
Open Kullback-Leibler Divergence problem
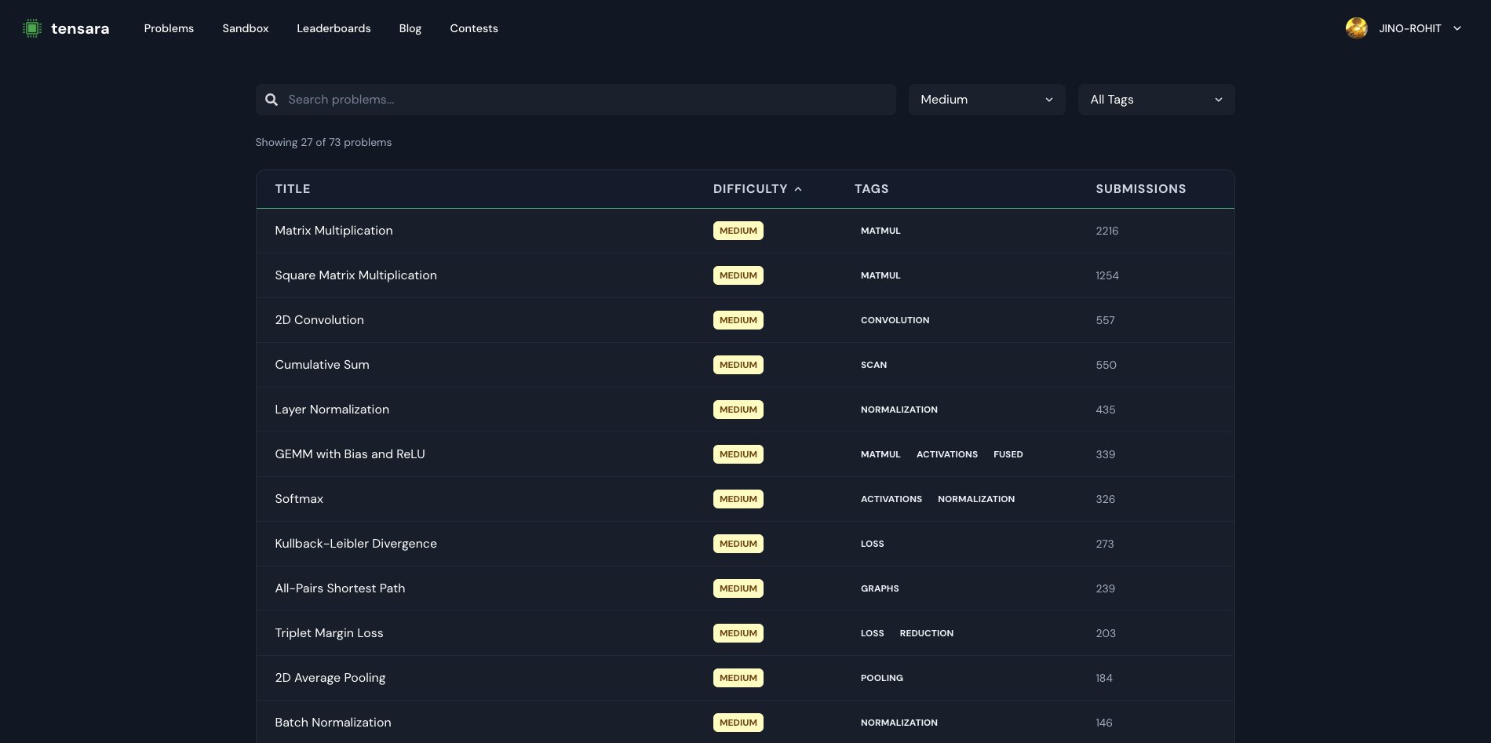[x=355, y=544]
